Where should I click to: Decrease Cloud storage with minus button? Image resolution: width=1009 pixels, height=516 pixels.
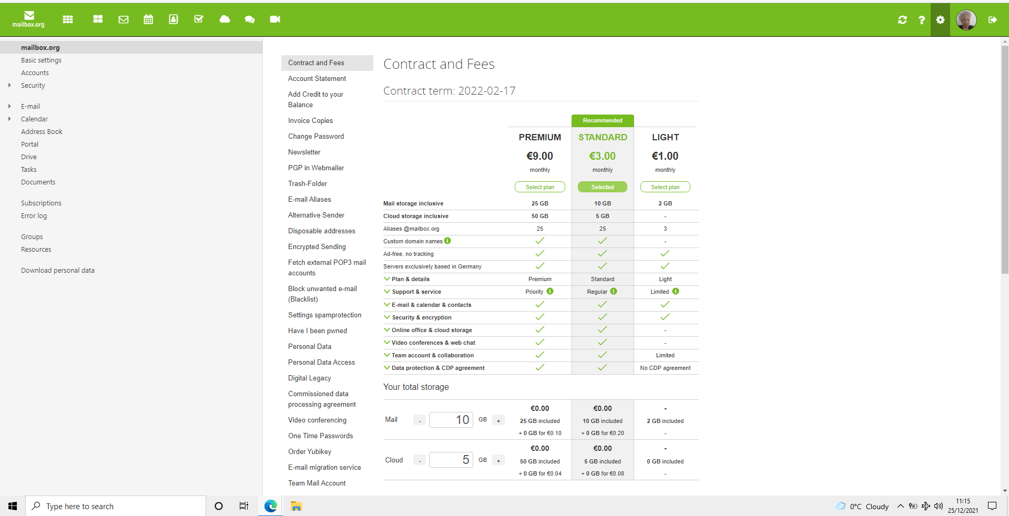(x=420, y=460)
